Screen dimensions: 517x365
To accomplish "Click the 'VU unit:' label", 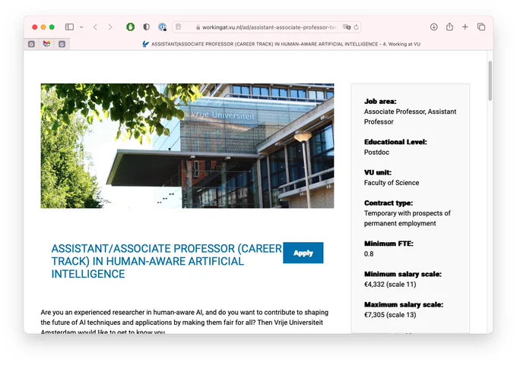I will (x=378, y=172).
